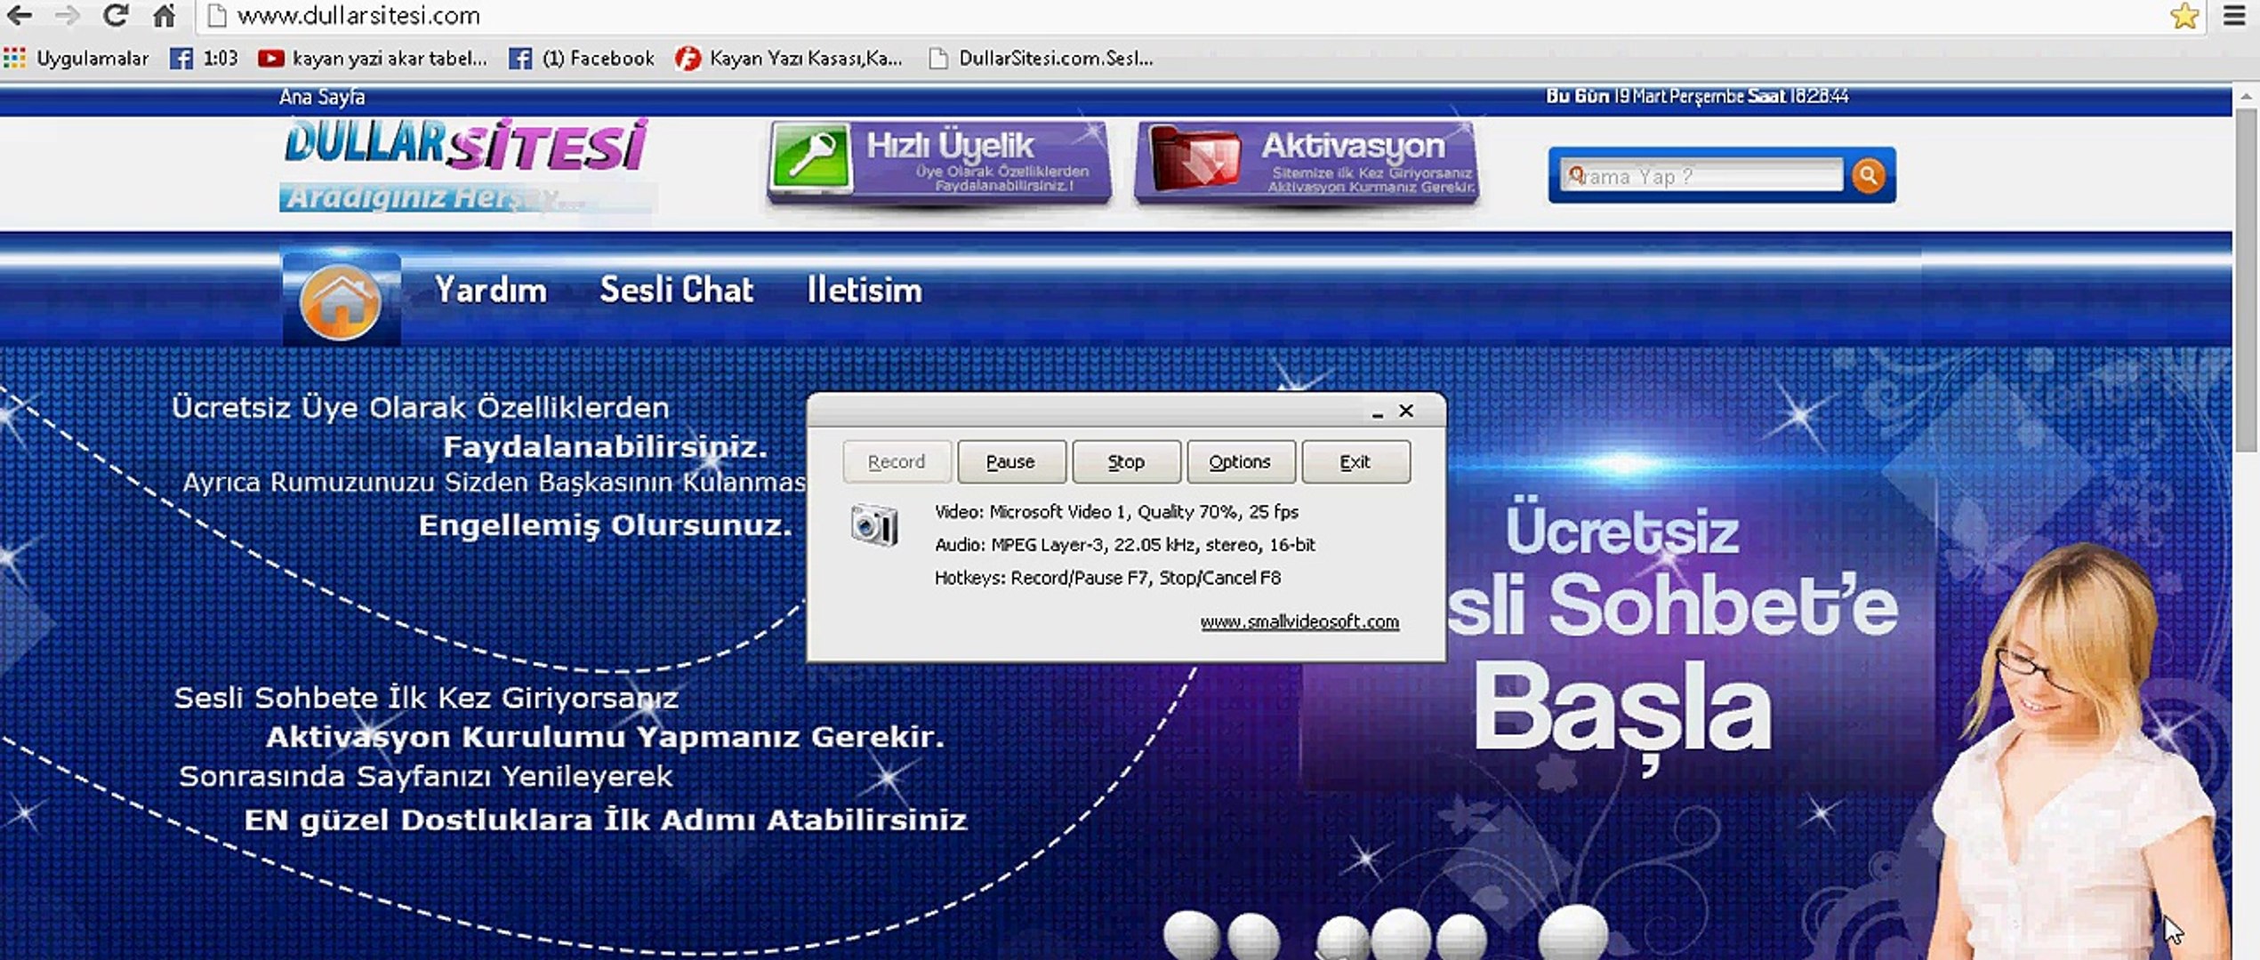Open the recorder Options button

point(1239,462)
